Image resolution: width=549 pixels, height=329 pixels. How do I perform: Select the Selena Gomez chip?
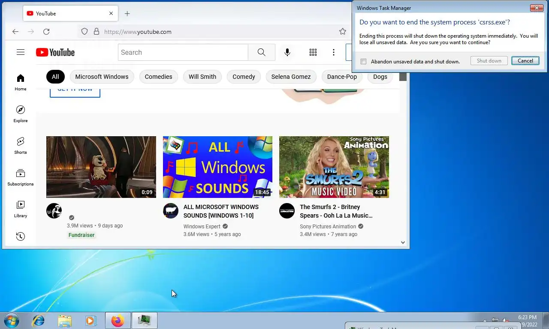[291, 77]
